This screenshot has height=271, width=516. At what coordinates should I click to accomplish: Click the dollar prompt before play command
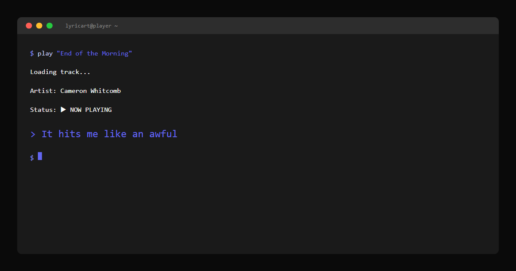(32, 53)
